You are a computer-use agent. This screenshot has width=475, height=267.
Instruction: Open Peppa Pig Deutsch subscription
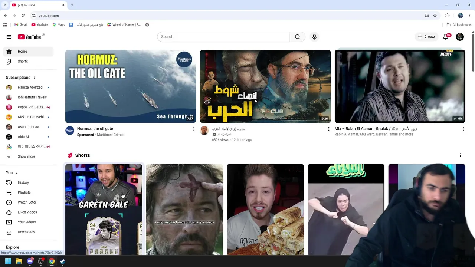(x=28, y=107)
